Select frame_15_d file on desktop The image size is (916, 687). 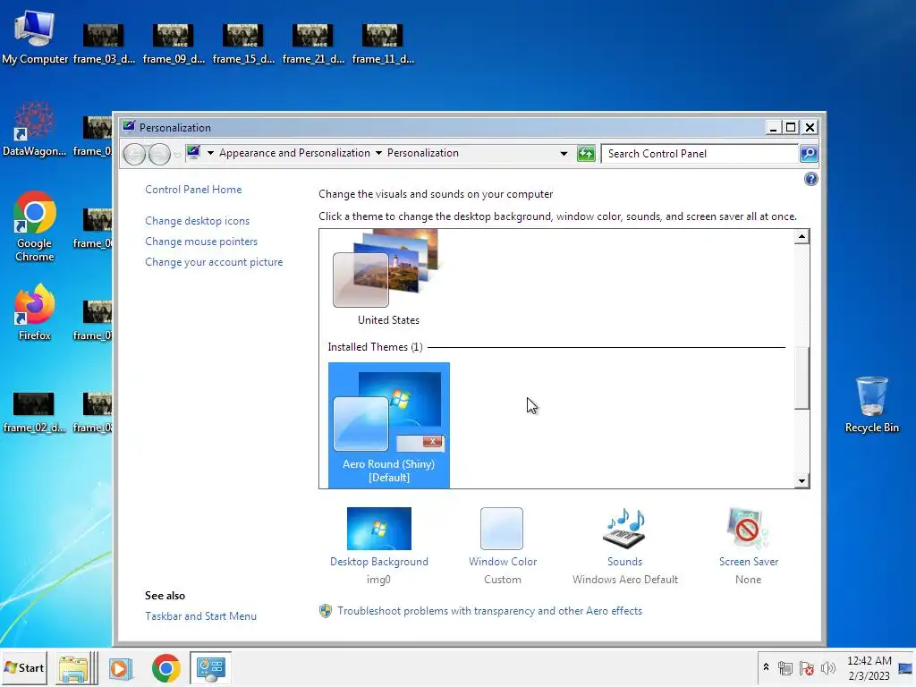click(x=243, y=44)
